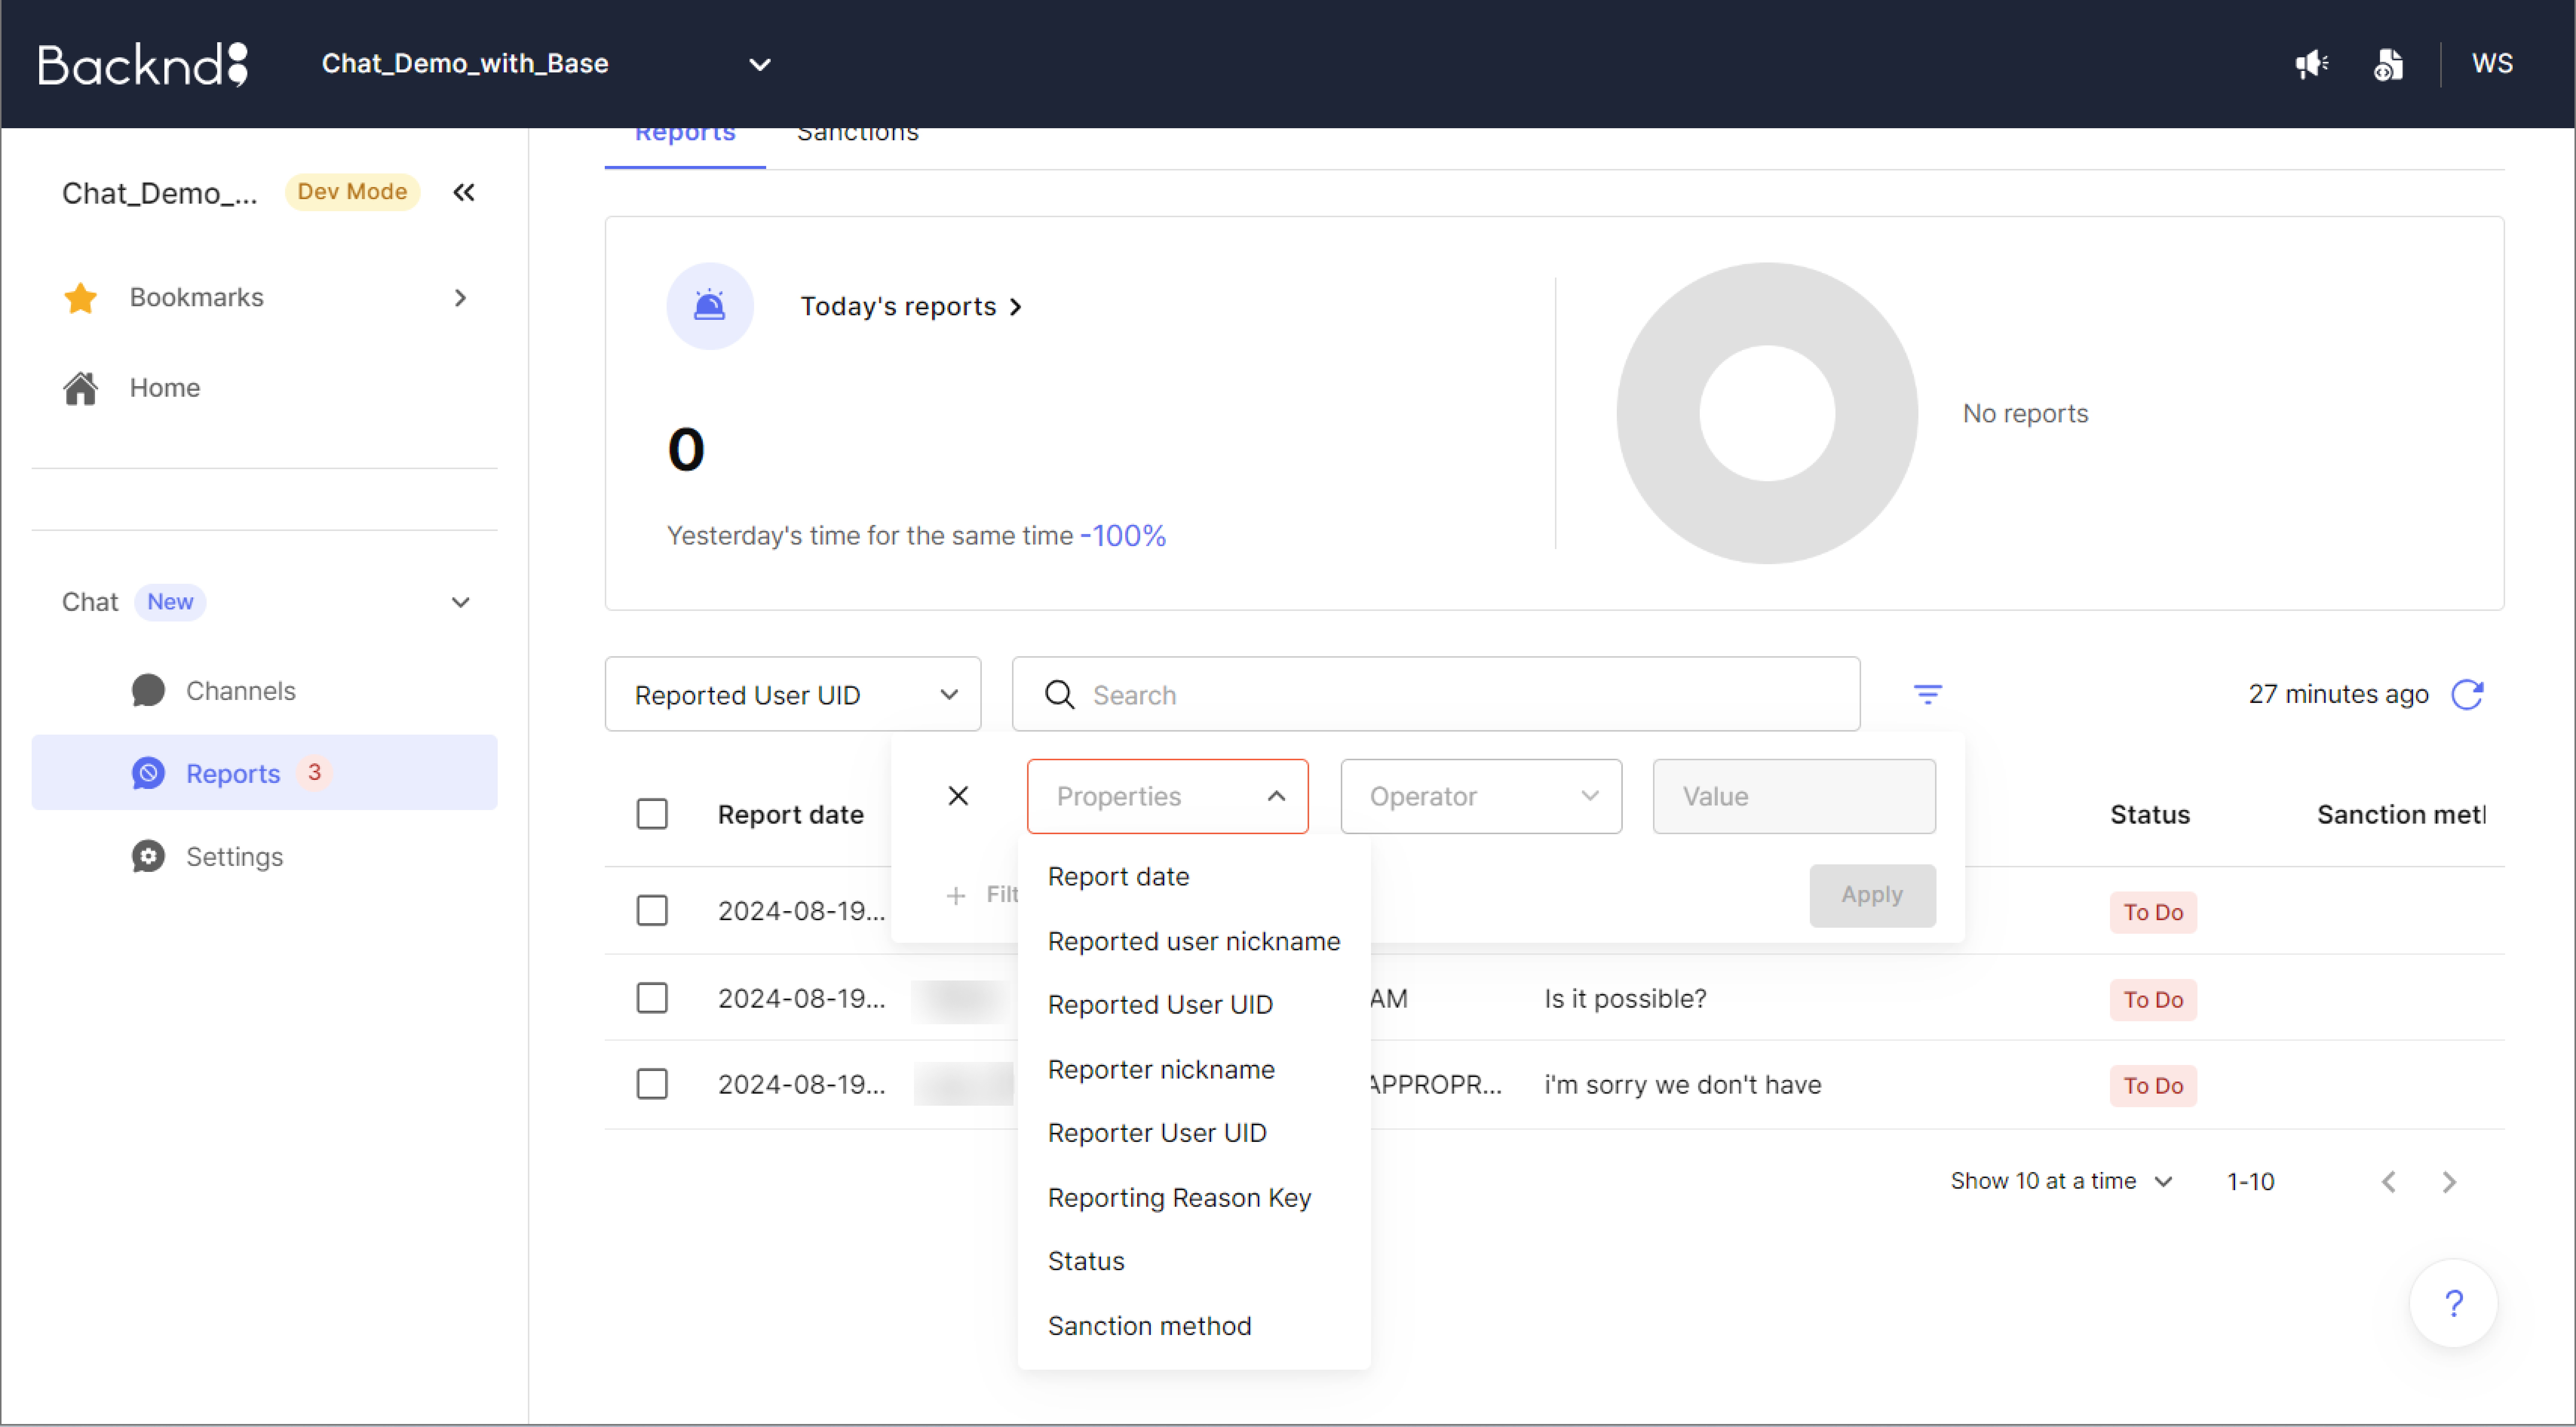Click the 'Is it possible?' message cell

coord(1625,999)
